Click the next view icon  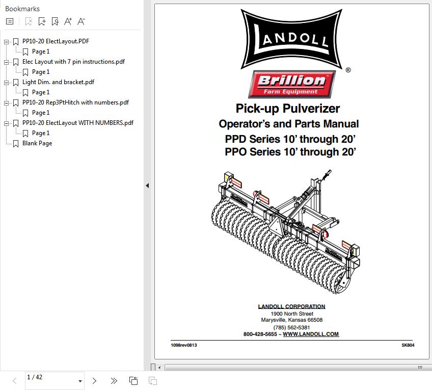tap(153, 381)
